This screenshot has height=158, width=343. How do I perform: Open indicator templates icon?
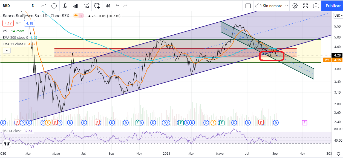tap(87, 6)
